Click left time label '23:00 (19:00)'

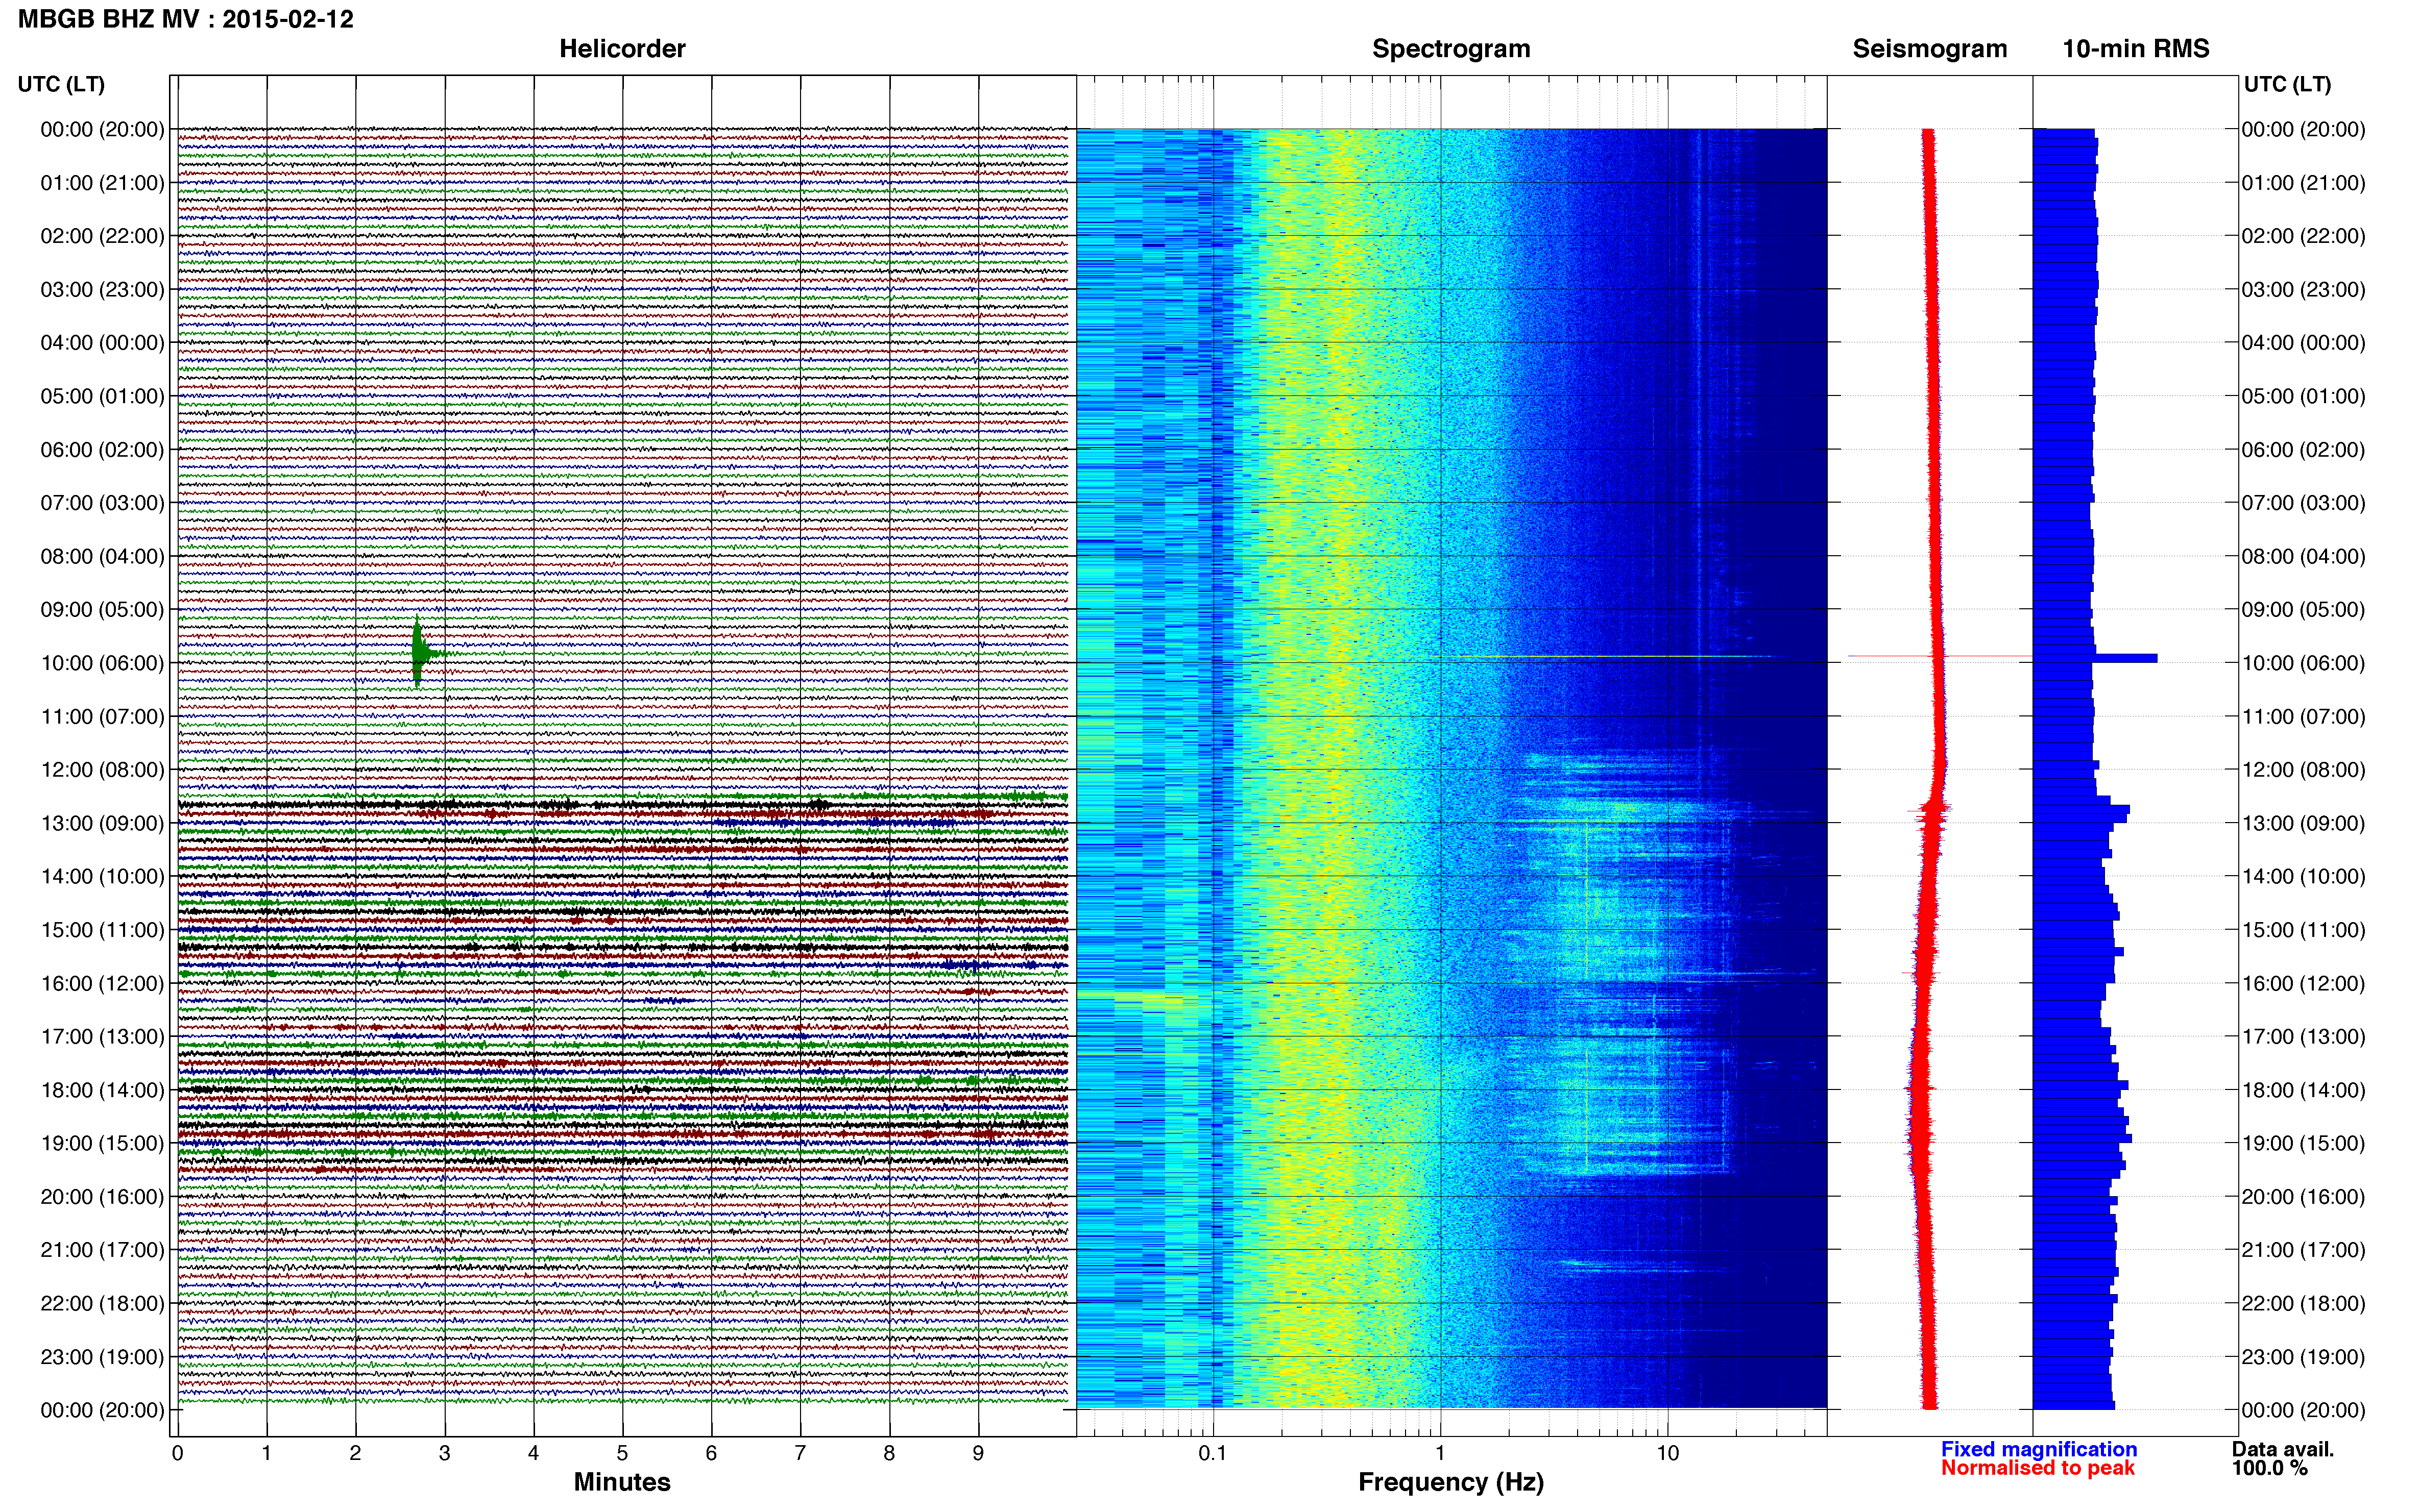[x=102, y=1357]
